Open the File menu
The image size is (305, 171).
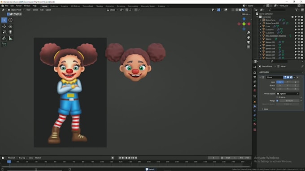pos(7,6)
